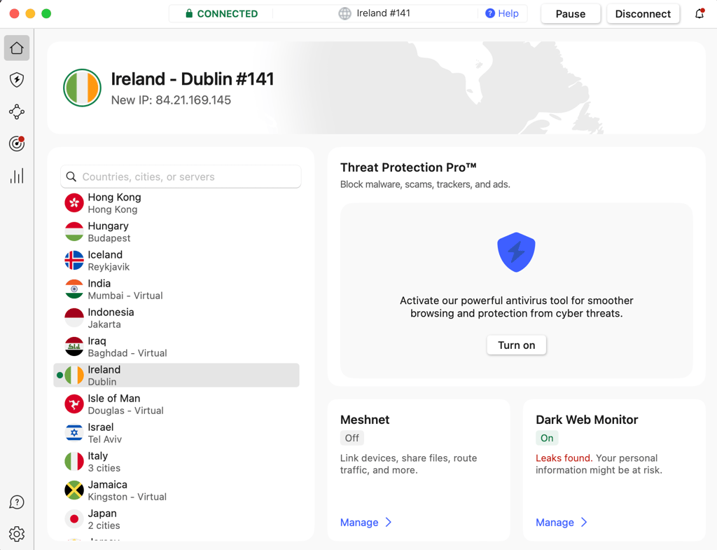Screen dimensions: 717x550
Task: Click the blue Help question mark icon
Action: tap(489, 13)
